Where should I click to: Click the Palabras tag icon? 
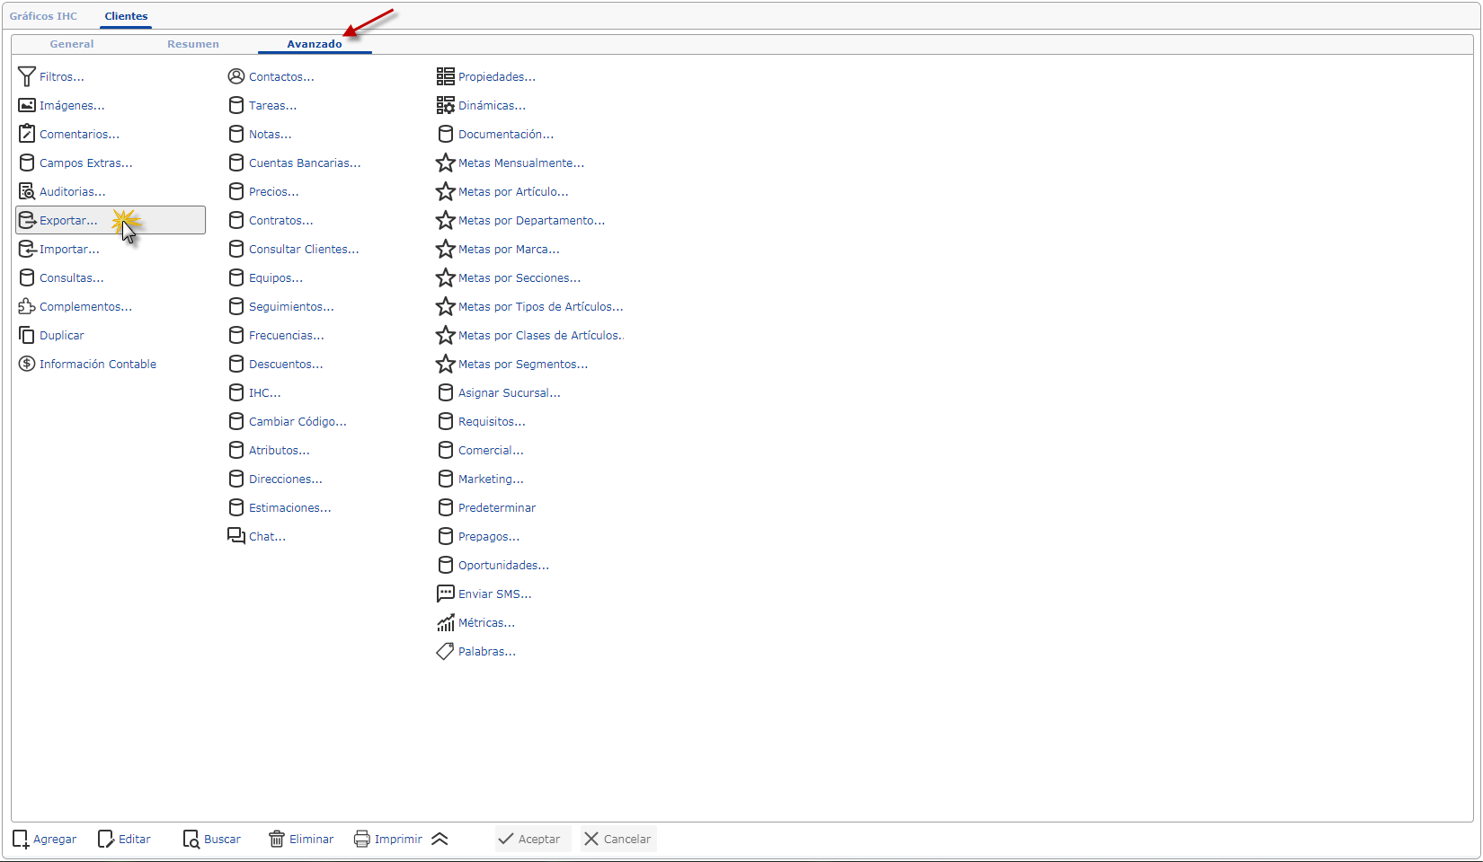click(446, 651)
